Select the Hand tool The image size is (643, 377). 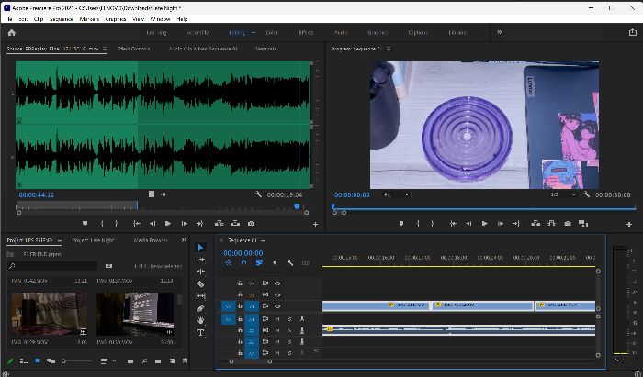coord(200,320)
